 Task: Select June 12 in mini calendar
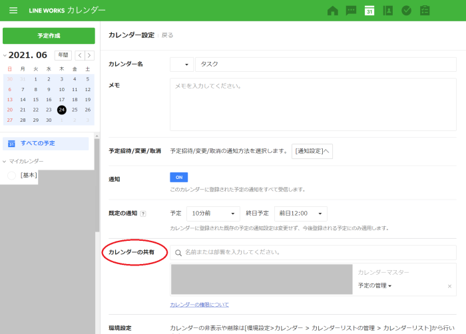88,89
